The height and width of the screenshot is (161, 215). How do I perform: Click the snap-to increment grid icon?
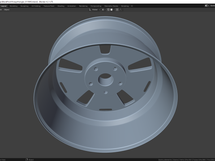112,10
